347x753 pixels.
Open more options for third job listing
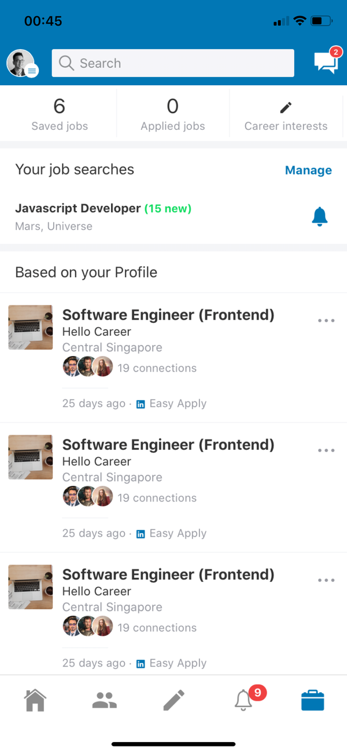pos(326,580)
